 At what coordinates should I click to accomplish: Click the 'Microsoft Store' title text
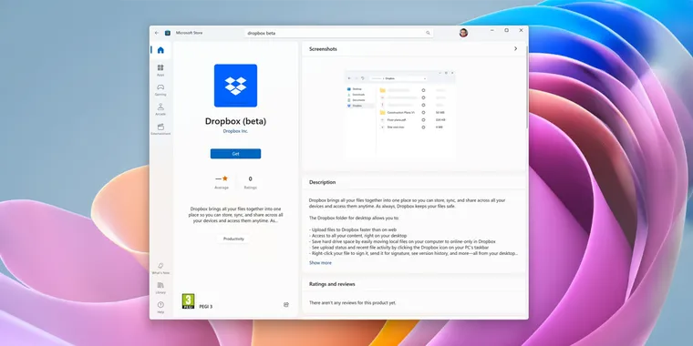[x=189, y=33]
